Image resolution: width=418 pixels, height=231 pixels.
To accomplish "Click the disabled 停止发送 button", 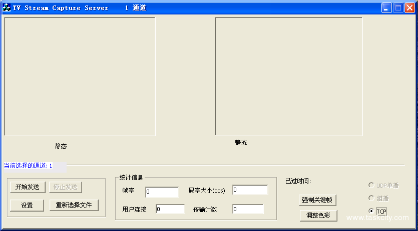I will pyautogui.click(x=65, y=187).
